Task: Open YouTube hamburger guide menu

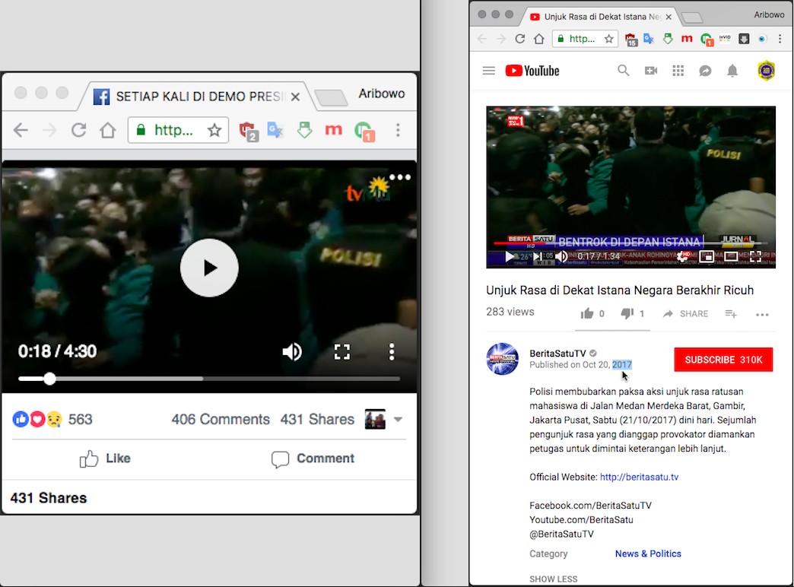Action: (x=489, y=71)
